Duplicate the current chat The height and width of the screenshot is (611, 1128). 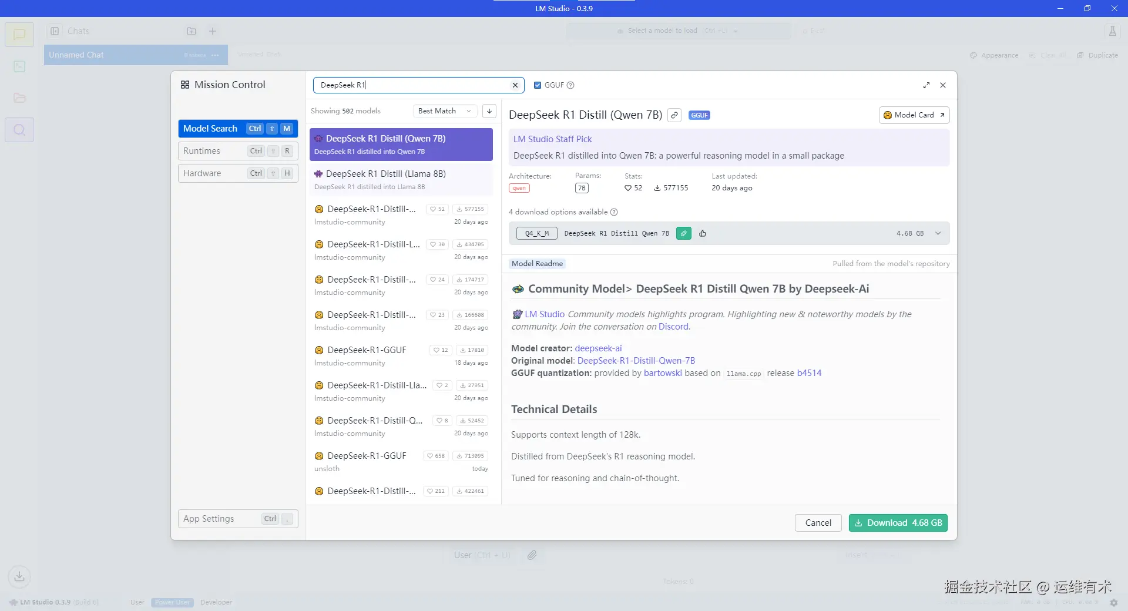[x=1097, y=55]
